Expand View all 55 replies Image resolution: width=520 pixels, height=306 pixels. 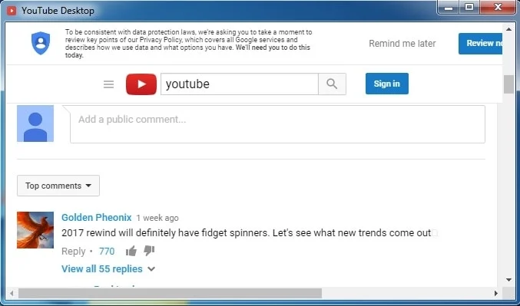click(x=108, y=268)
